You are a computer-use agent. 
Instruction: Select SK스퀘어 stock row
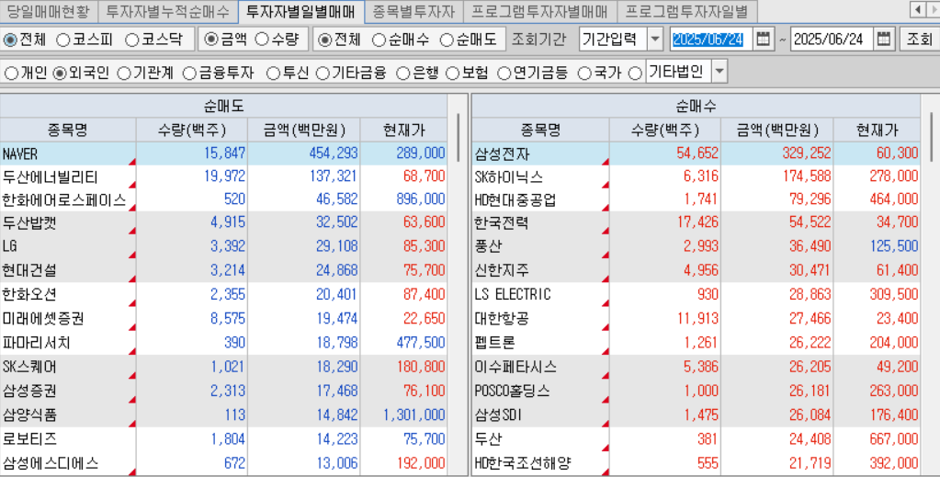pos(223,367)
